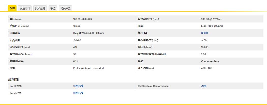Switch to the 相关产品 tab
Image resolution: width=267 pixels, height=105 pixels.
pyautogui.click(x=66, y=8)
